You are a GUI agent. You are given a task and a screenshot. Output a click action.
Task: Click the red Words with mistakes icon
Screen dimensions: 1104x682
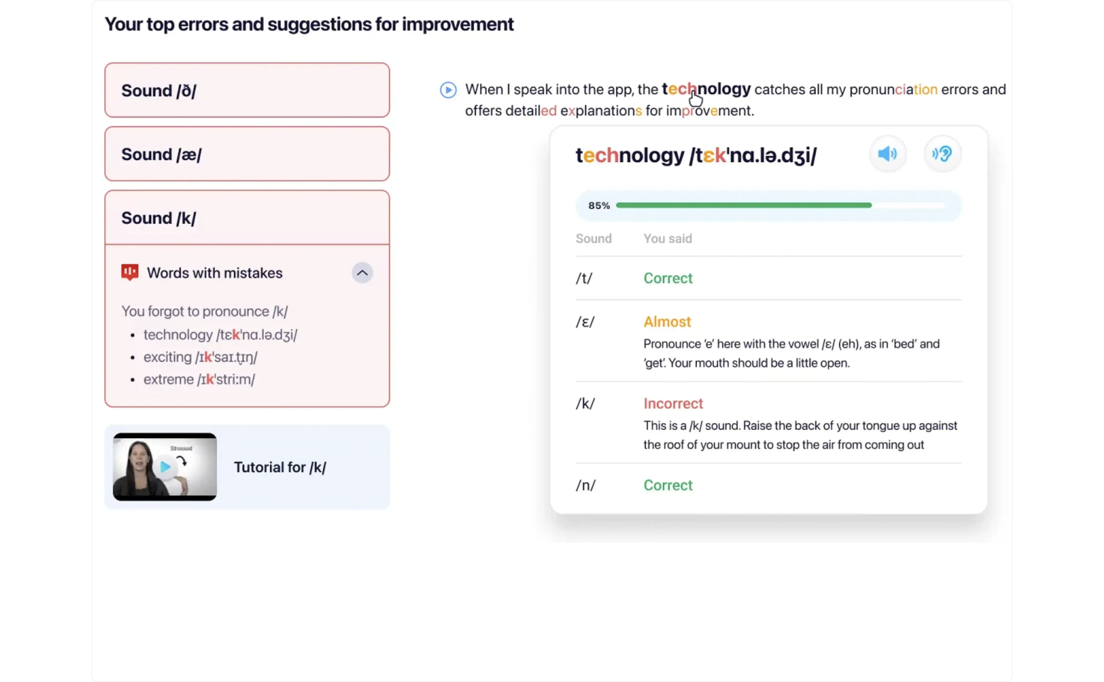(x=130, y=272)
